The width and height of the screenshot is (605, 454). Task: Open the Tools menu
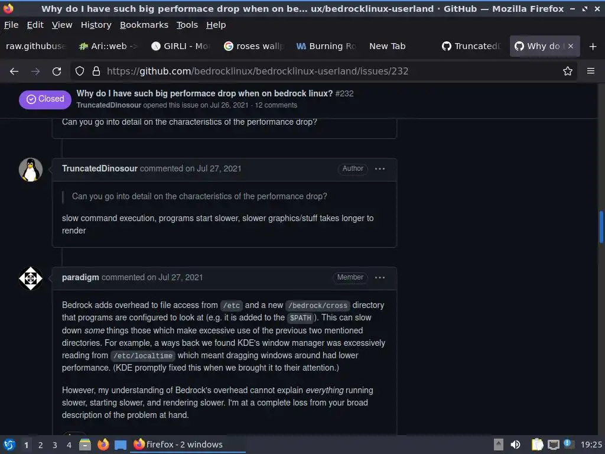(187, 25)
